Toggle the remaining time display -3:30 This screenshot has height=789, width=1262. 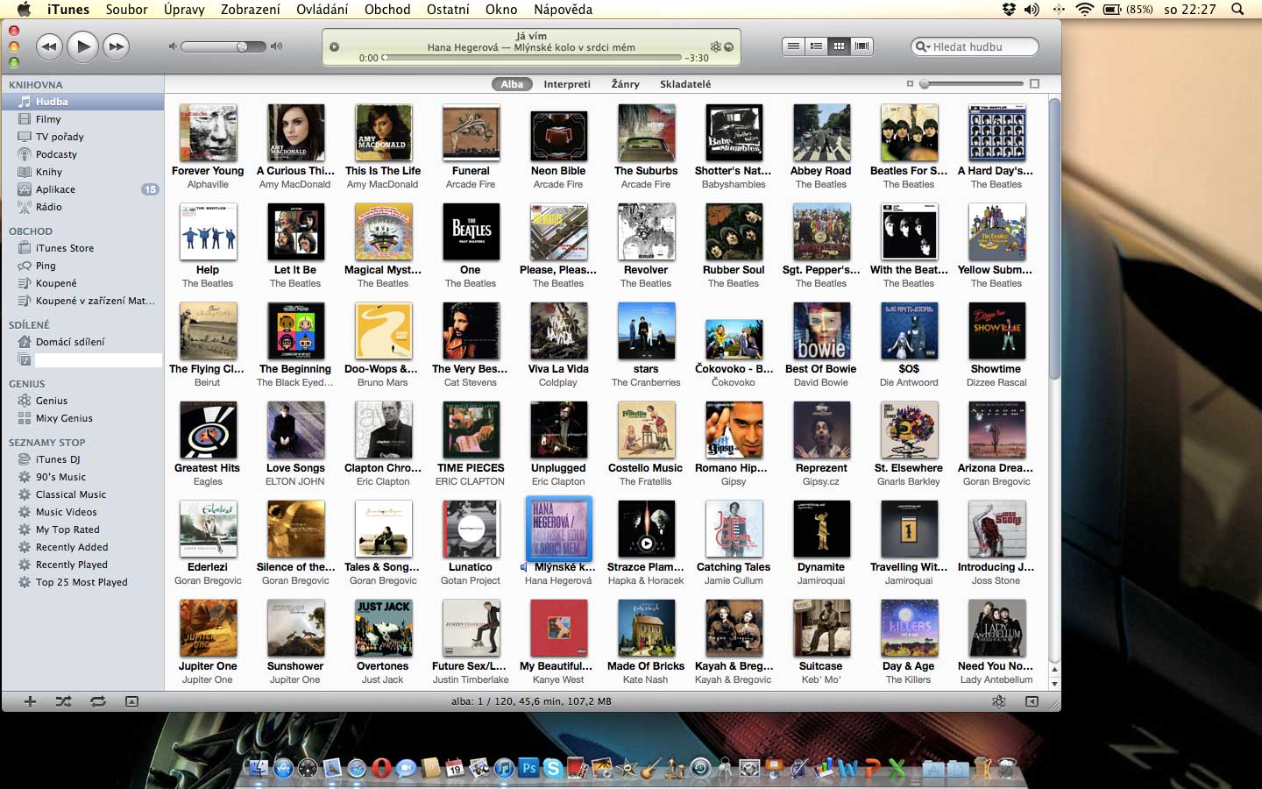pyautogui.click(x=697, y=58)
